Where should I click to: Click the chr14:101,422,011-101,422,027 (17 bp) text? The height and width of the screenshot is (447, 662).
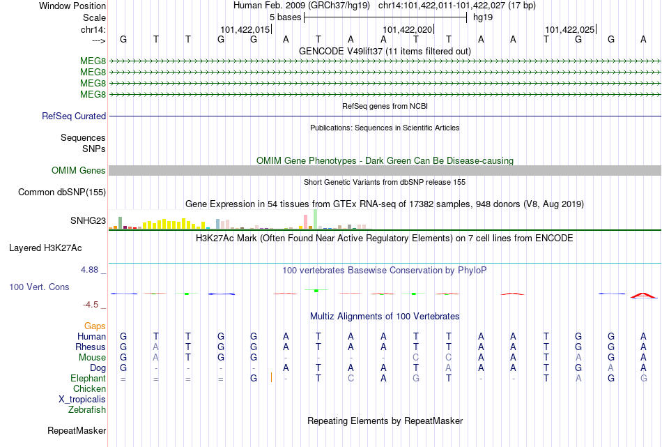[457, 6]
